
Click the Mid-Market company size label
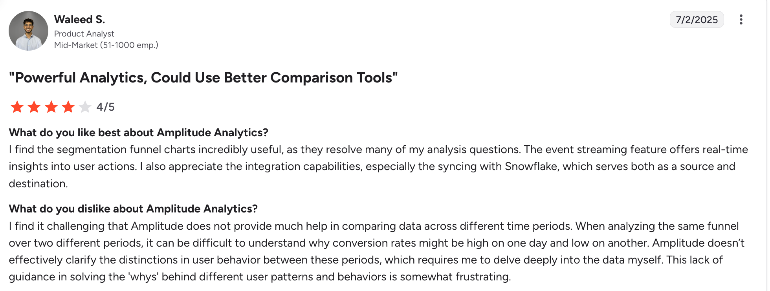(x=106, y=45)
